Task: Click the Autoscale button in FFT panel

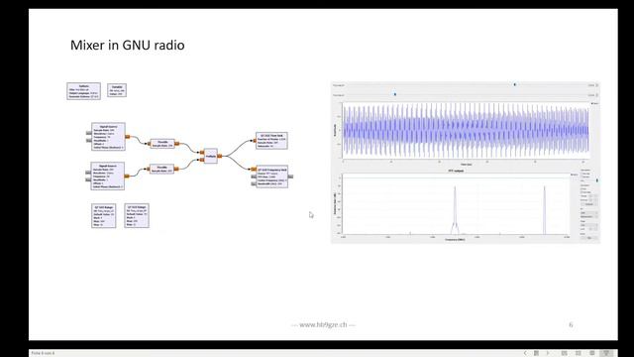Action: [589, 204]
